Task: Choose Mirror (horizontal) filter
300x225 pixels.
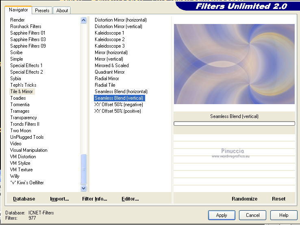Action: (x=111, y=52)
